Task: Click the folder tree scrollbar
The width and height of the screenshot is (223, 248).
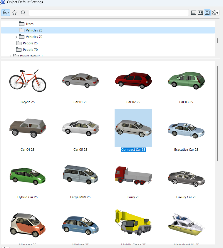Action: click(217, 41)
